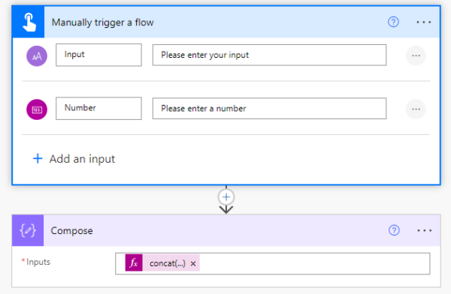Remove the concat(...) expression token
The width and height of the screenshot is (451, 294).
tap(193, 263)
